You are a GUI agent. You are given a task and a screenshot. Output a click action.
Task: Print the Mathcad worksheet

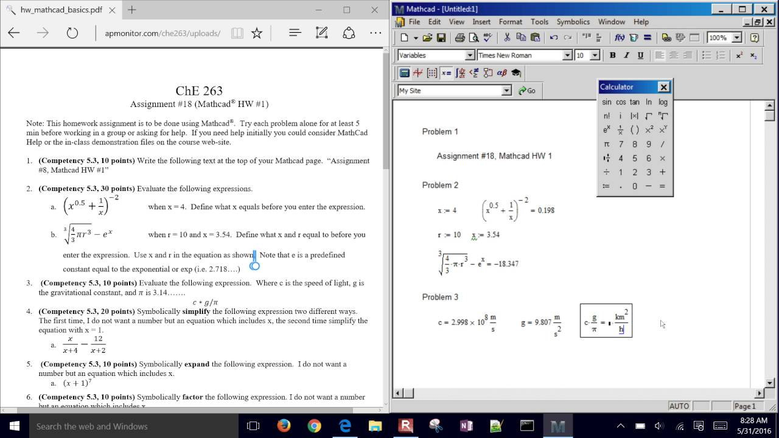[460, 38]
